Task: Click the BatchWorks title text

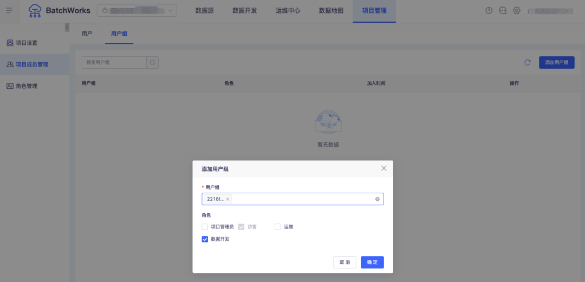Action: point(68,10)
